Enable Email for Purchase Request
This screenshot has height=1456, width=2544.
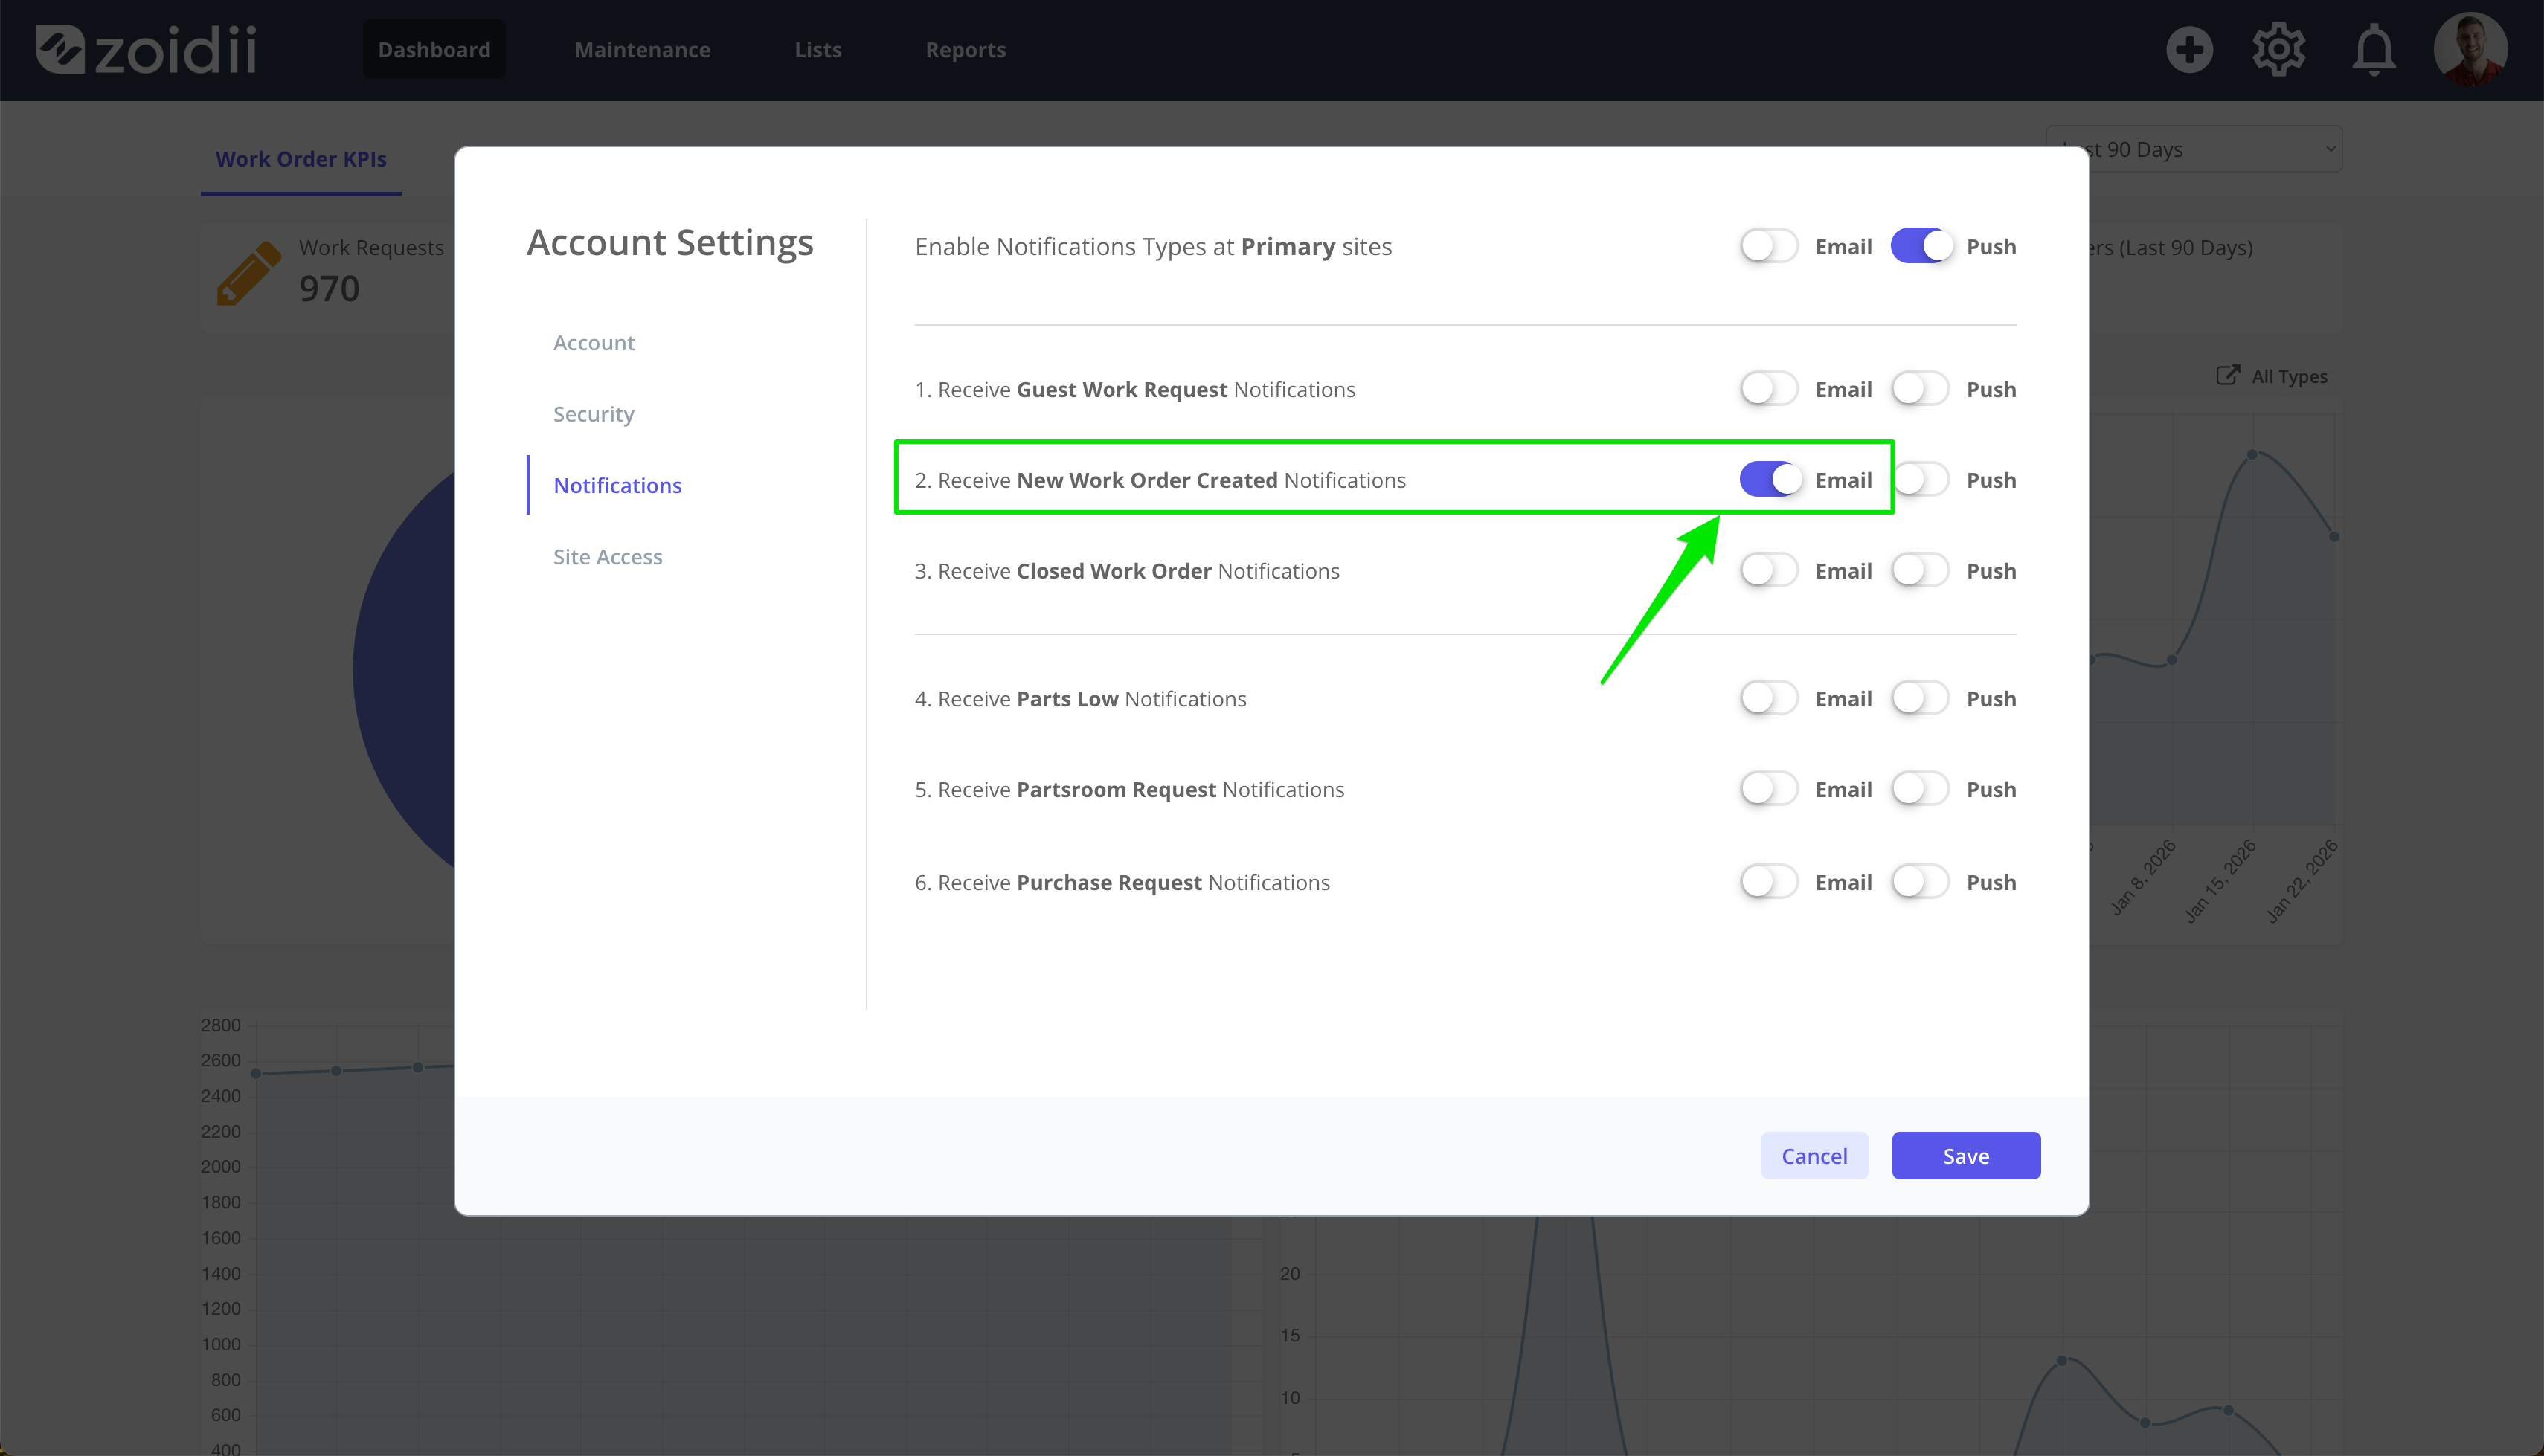(1769, 882)
